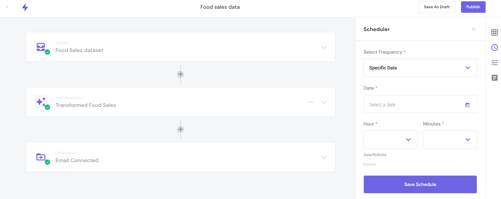Click the green checkmark on Food Sales dataset
Image resolution: width=501 pixels, height=199 pixels.
pyautogui.click(x=47, y=52)
